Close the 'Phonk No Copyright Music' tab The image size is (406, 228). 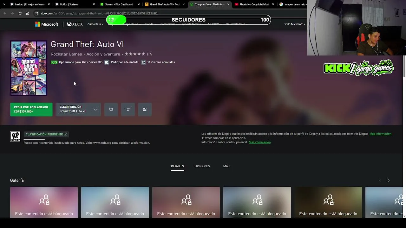[x=273, y=4]
